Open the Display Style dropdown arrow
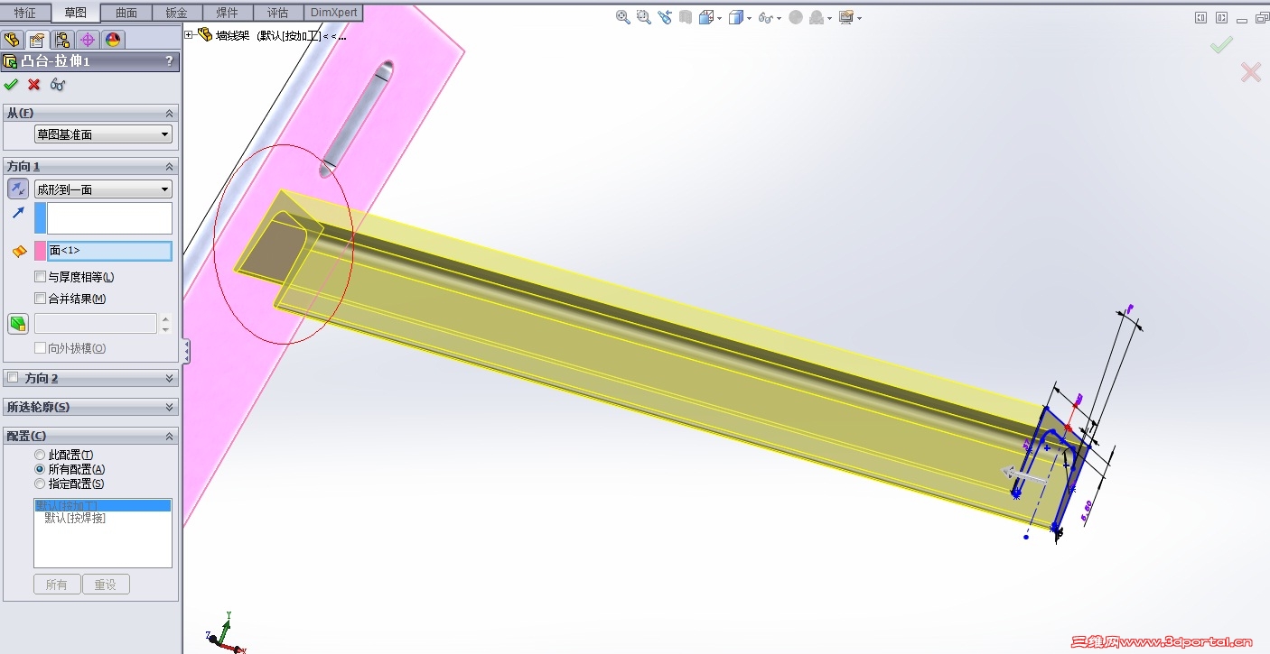 pos(749,18)
